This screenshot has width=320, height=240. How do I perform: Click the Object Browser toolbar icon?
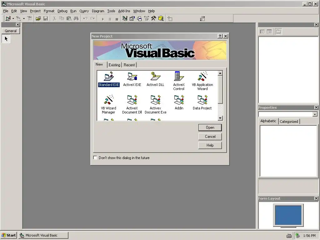(147, 18)
